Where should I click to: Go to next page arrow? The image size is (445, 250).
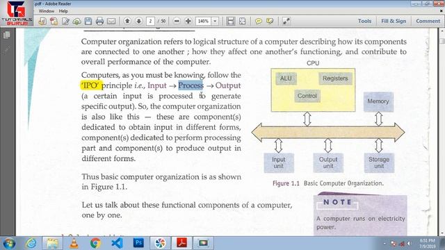[139, 21]
